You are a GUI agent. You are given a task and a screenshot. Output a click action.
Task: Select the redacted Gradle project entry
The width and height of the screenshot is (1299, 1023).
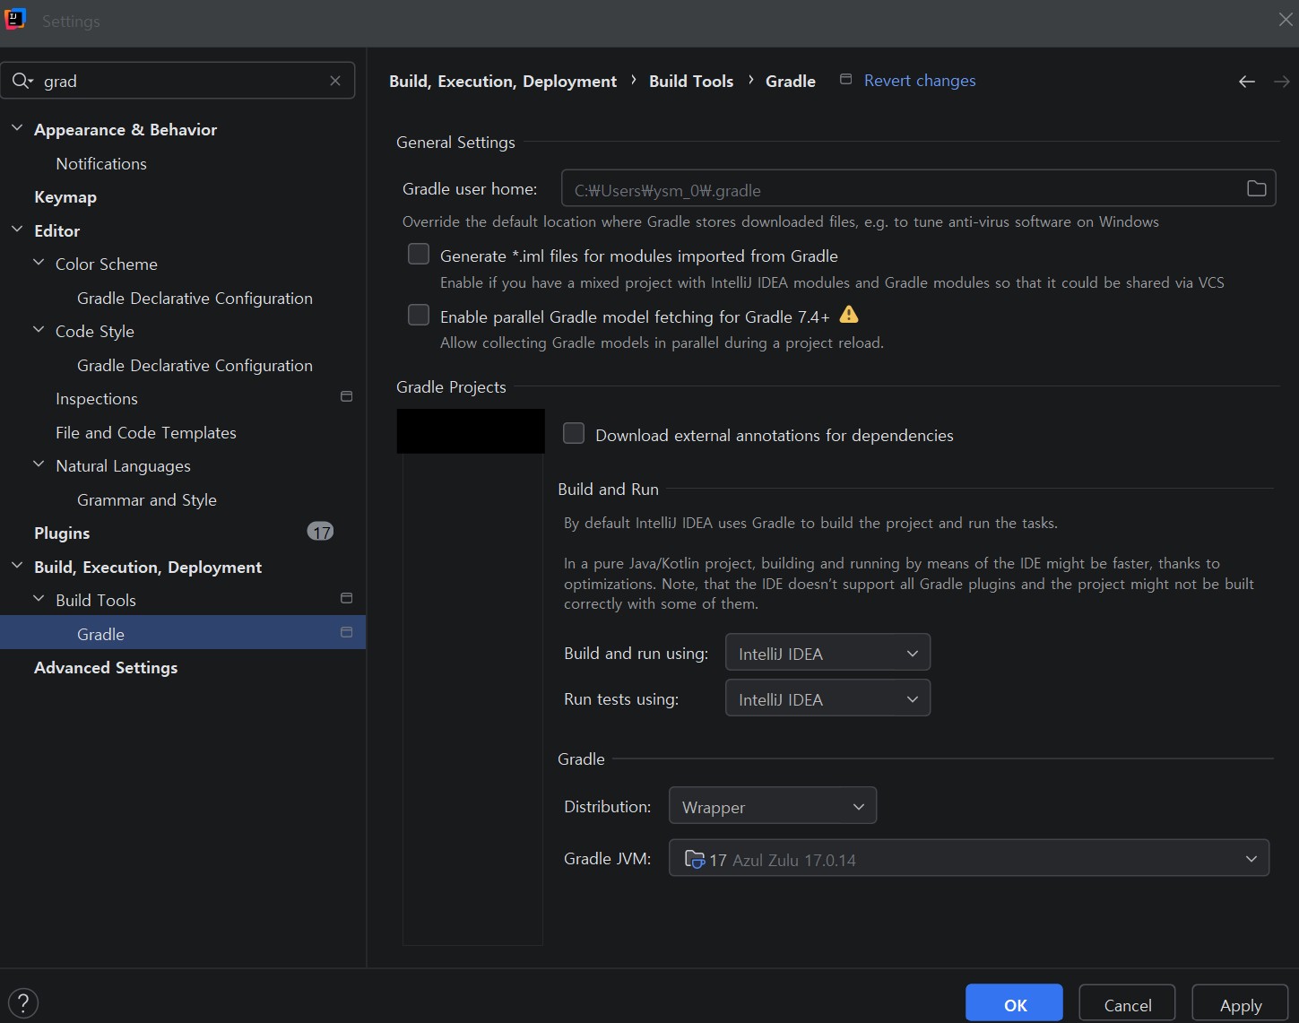(x=471, y=431)
